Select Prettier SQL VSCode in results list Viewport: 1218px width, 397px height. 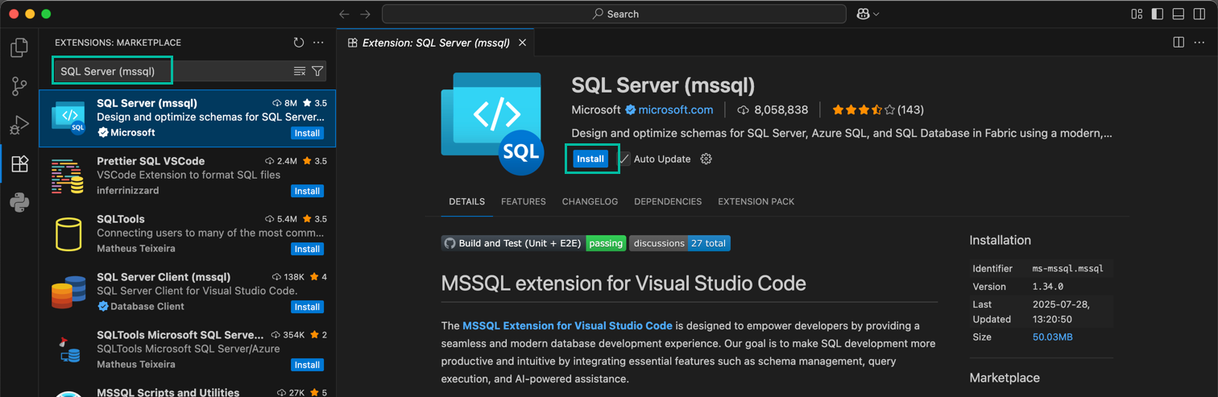pos(188,176)
